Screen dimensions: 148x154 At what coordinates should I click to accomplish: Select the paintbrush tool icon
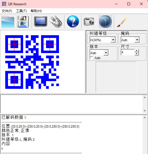[x=123, y=21]
